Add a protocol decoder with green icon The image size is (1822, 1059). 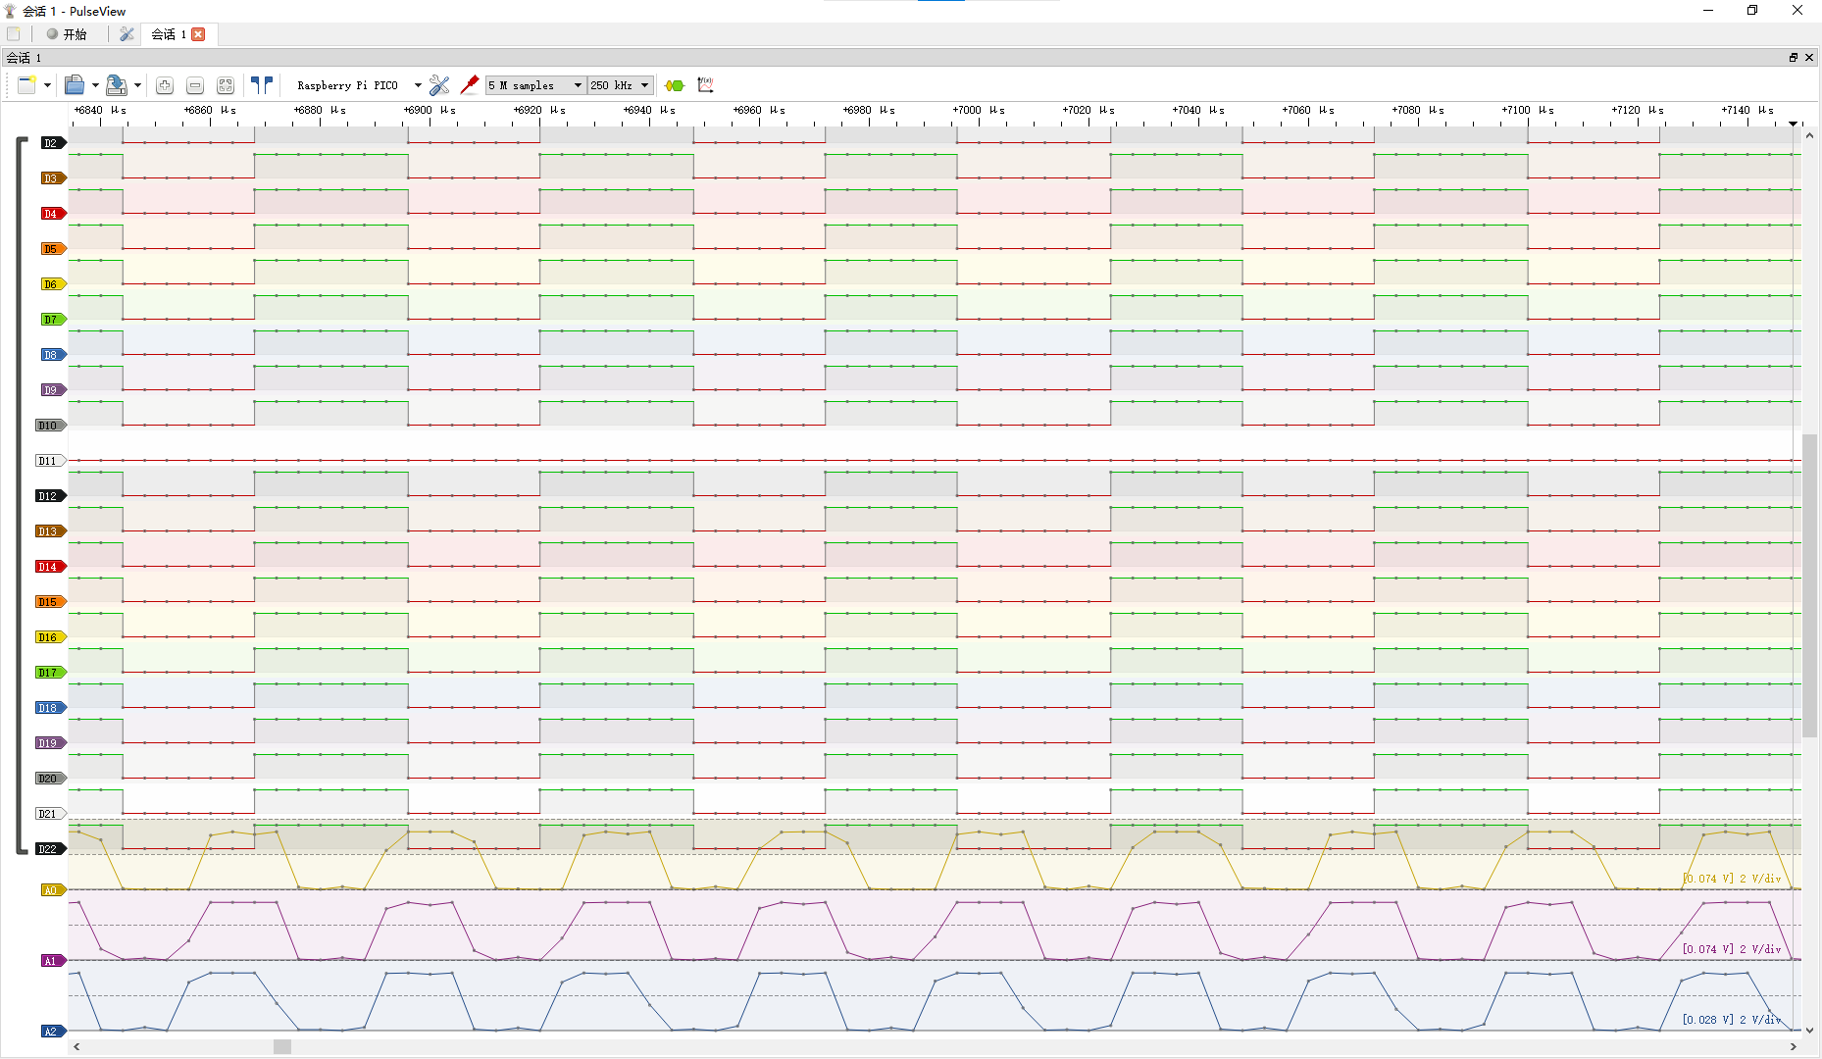point(675,85)
